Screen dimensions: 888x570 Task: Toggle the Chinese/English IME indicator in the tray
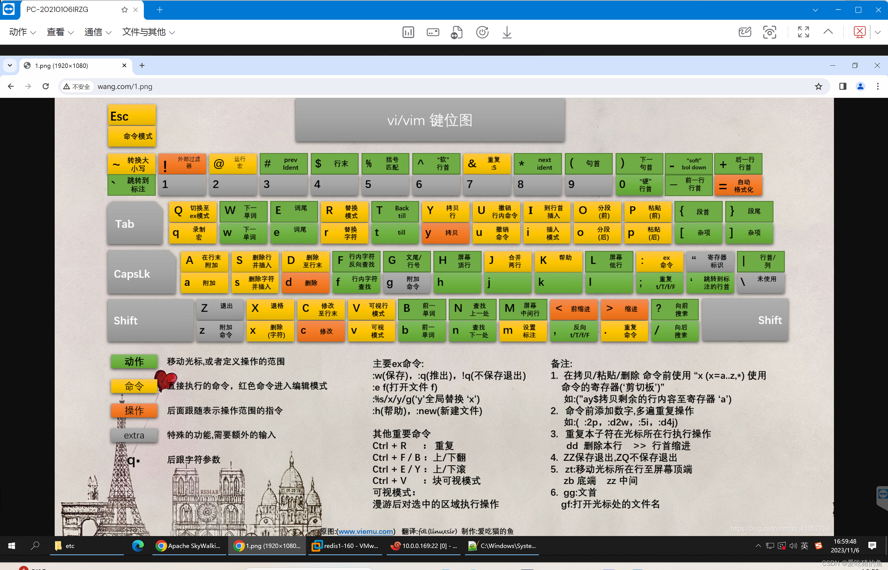pyautogui.click(x=804, y=546)
